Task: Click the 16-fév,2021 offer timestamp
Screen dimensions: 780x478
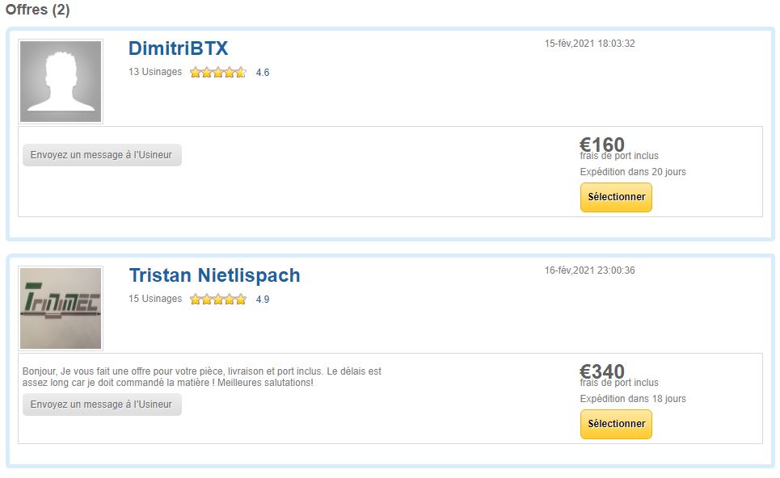Action: (x=589, y=270)
